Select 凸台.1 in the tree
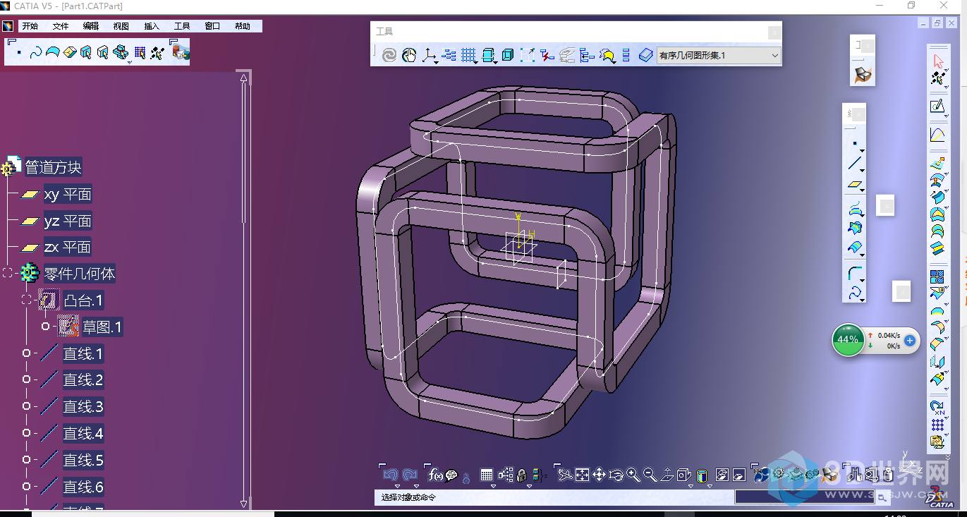967x517 pixels. pos(83,301)
